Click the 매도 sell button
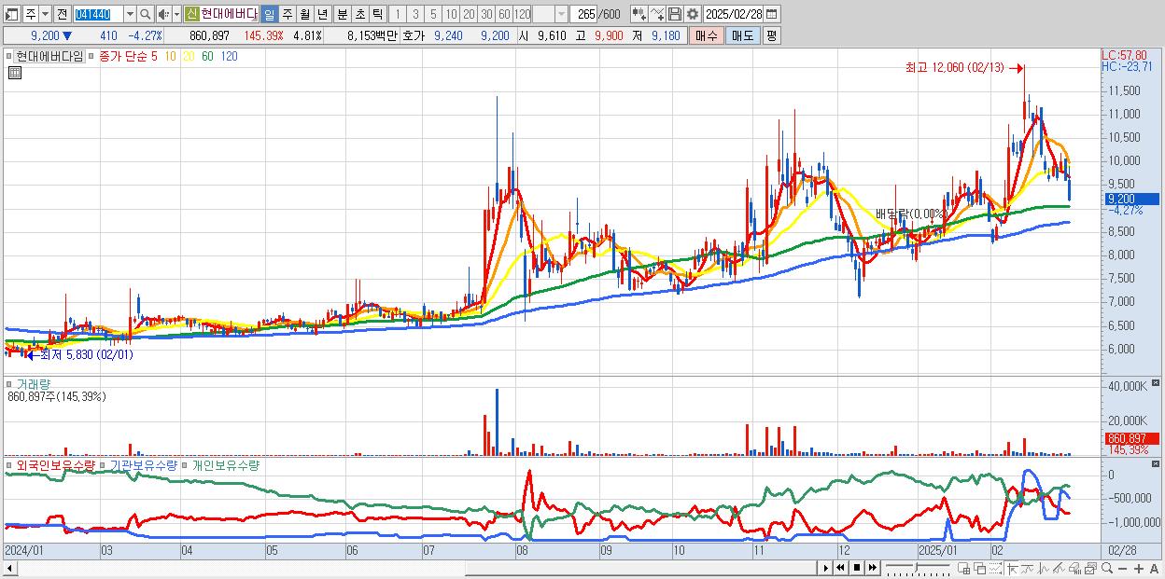 click(x=742, y=35)
